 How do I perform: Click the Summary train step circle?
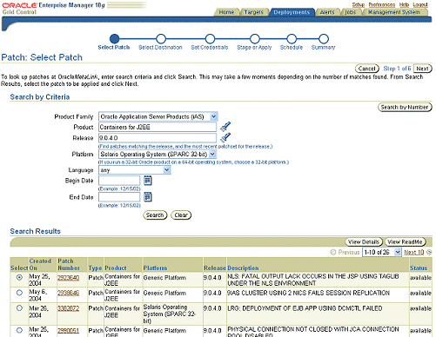(x=324, y=39)
